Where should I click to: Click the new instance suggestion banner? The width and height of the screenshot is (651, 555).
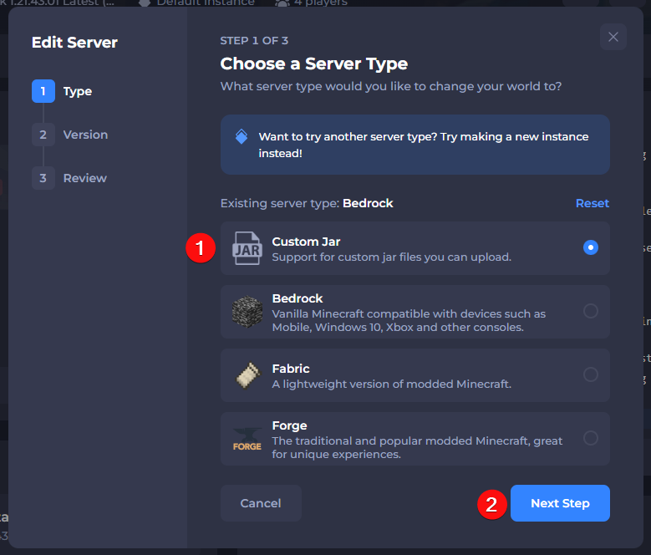415,145
